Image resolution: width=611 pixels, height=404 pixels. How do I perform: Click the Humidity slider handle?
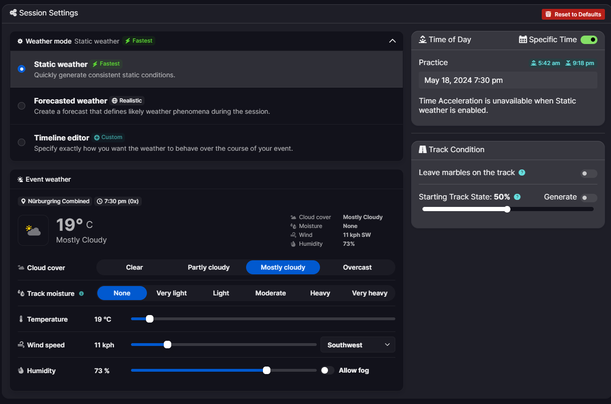click(267, 370)
